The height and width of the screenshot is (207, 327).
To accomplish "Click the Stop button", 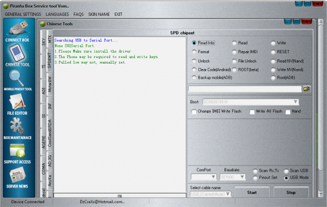I will click(x=291, y=193).
